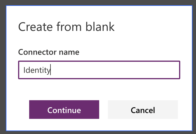Viewport: 196px width, 134px height.
Task: Click dark backdrop left of the dialog
Action: coord(3,67)
